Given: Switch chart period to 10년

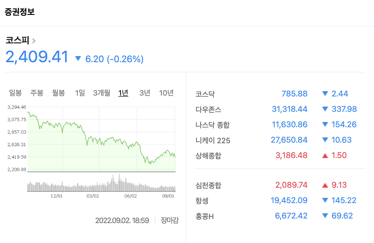Looking at the screenshot, I should 166,92.
